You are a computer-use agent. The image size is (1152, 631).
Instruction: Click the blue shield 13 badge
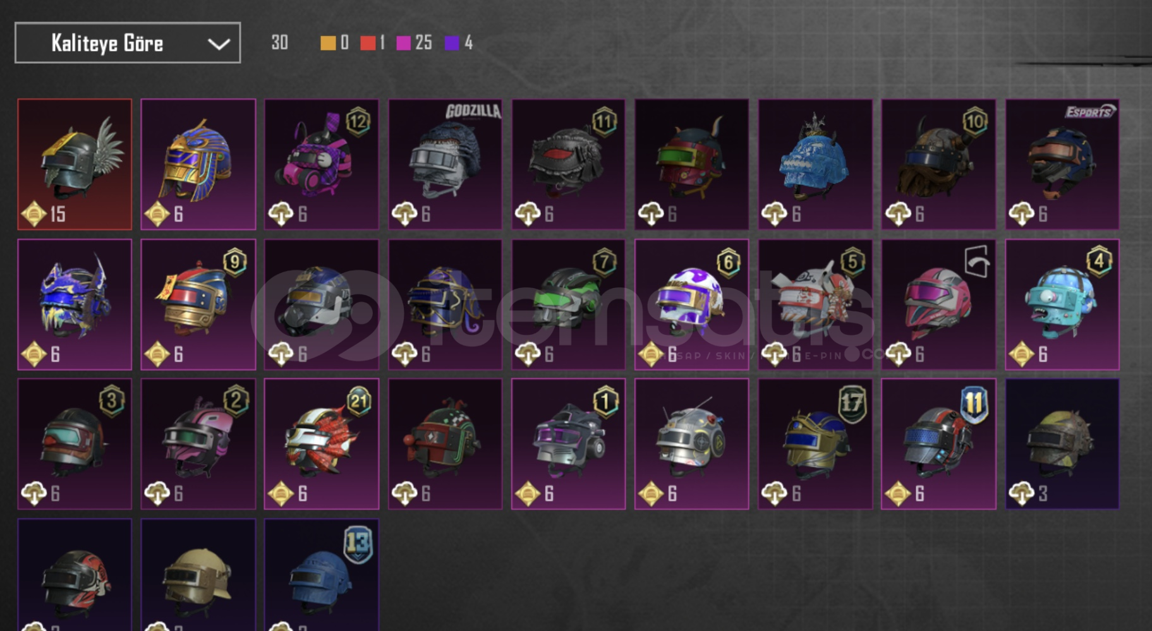coord(357,544)
